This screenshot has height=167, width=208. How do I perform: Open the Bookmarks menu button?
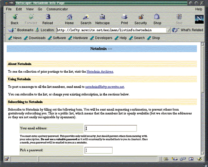pos(22,30)
